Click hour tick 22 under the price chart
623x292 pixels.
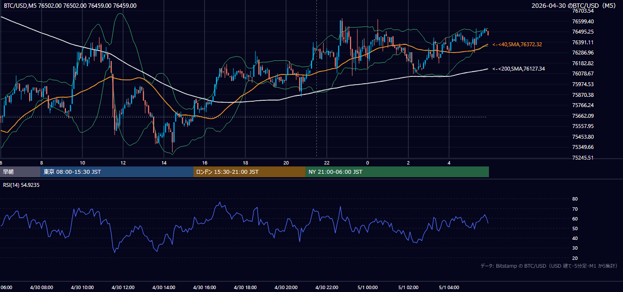(327, 163)
